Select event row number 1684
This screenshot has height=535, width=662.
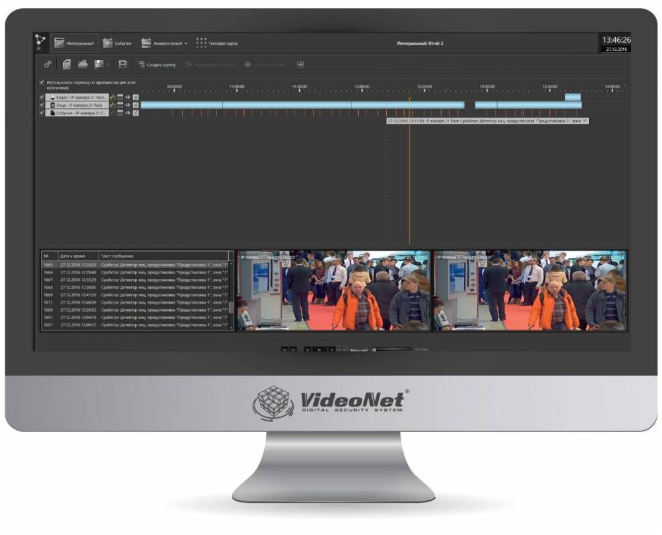click(x=135, y=310)
